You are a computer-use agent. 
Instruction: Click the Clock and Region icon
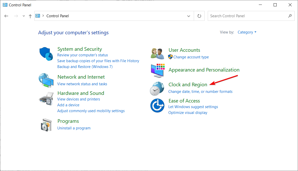coord(157,88)
